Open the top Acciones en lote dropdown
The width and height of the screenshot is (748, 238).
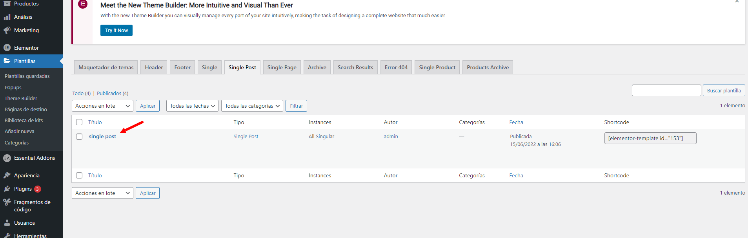[x=102, y=106]
